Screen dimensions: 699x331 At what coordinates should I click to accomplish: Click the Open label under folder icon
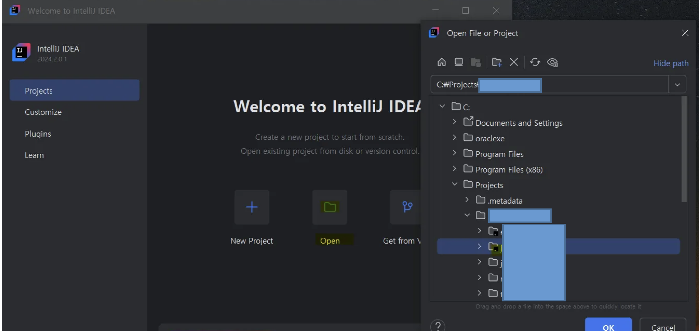tap(330, 241)
